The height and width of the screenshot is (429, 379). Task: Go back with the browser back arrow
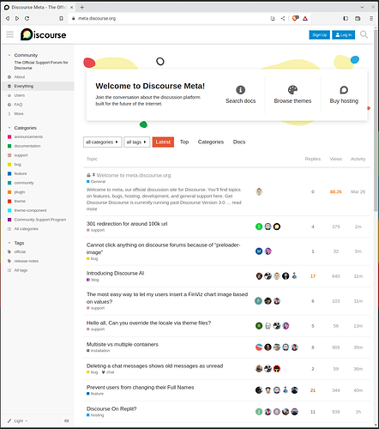(8, 18)
